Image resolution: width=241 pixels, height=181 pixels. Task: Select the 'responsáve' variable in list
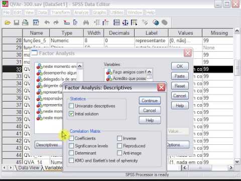coord(50,99)
